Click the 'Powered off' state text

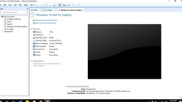pos(91,89)
